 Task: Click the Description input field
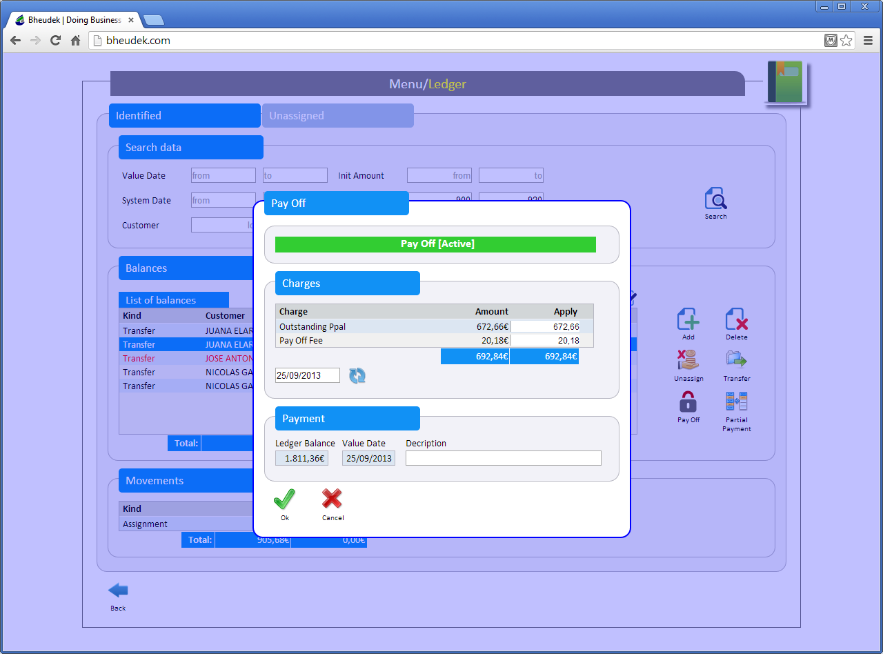pos(503,458)
